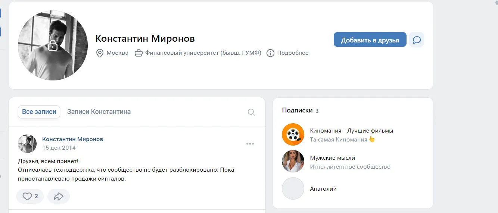
Task: Click the subscriptions count 3
Action: coord(317,111)
